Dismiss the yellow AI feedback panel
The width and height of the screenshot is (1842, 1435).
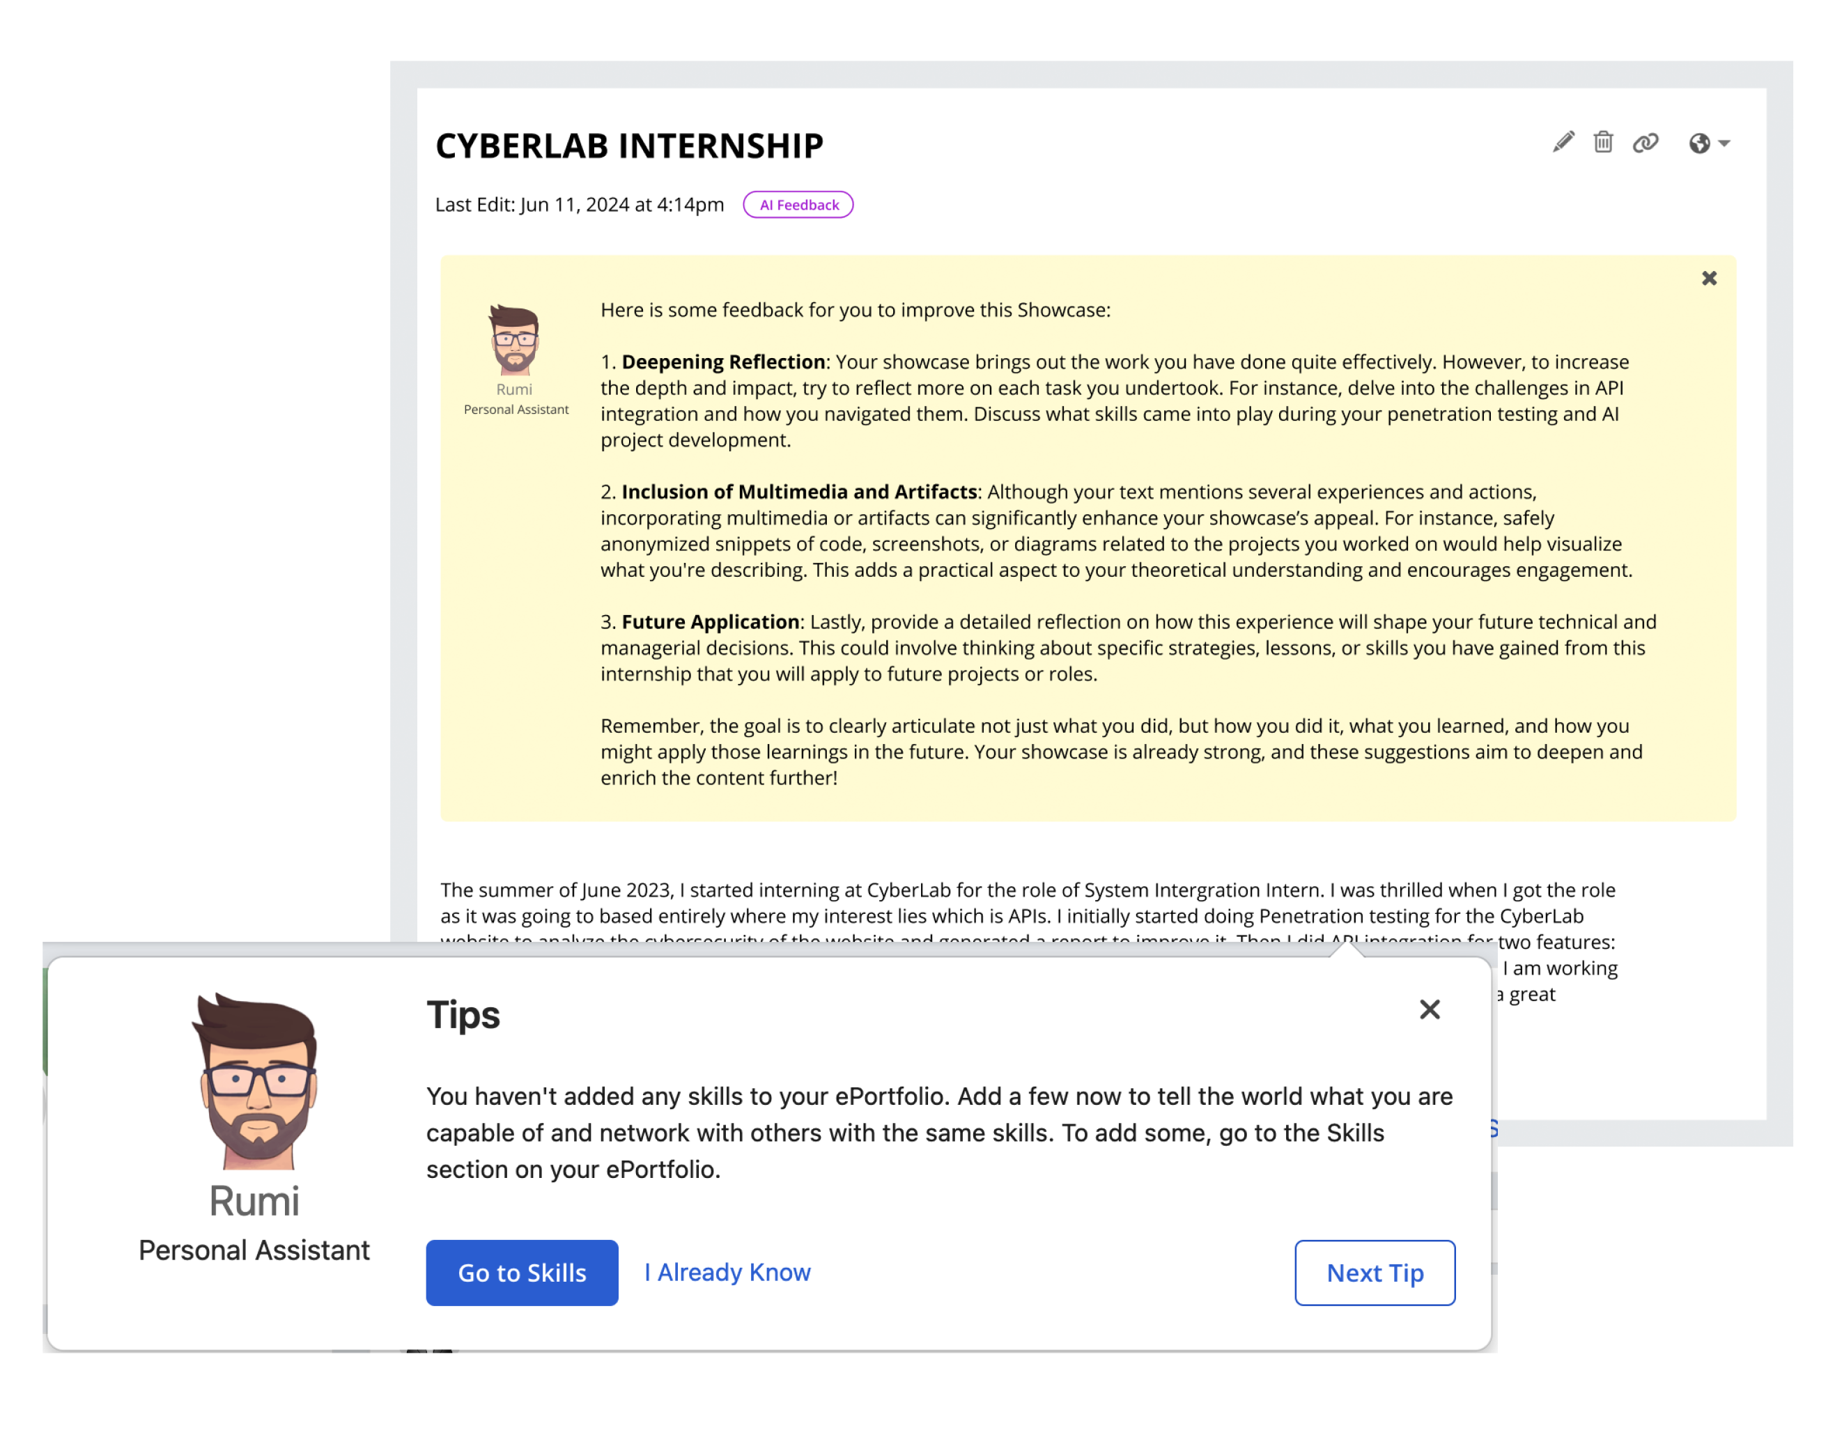1709,278
